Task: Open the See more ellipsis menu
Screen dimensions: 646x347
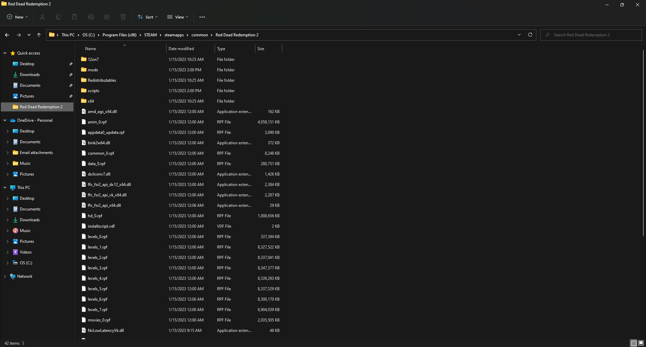Action: [202, 17]
